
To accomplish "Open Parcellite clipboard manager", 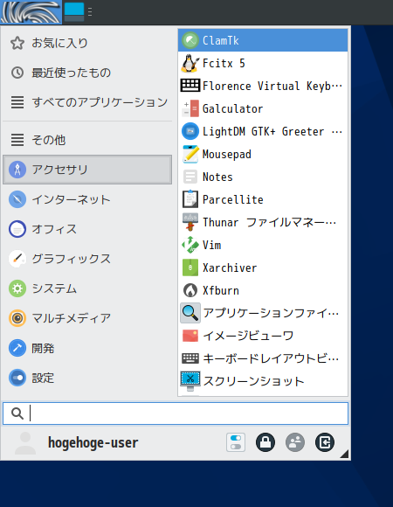I will [x=263, y=199].
